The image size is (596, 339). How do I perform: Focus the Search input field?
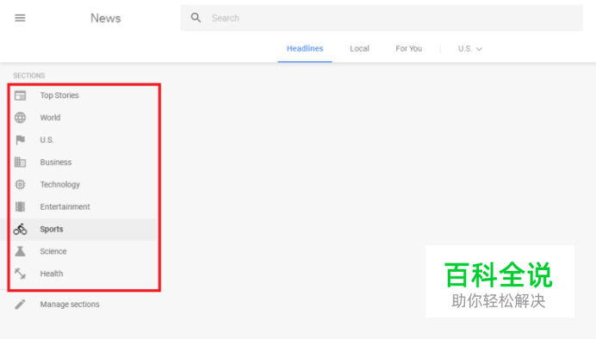tap(382, 18)
